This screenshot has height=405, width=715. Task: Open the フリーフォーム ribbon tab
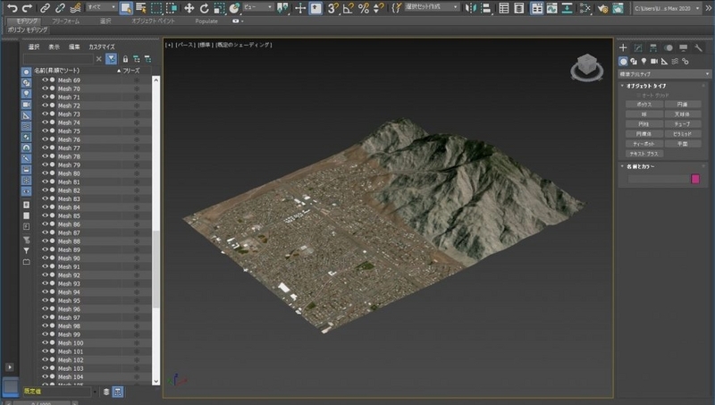pyautogui.click(x=65, y=20)
